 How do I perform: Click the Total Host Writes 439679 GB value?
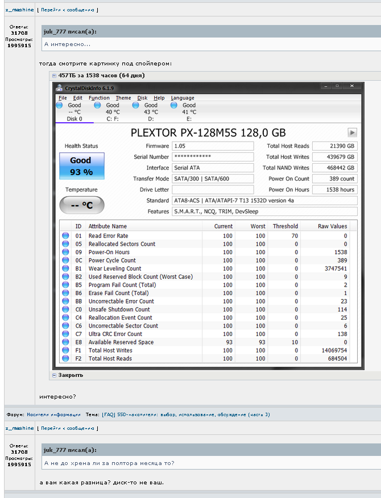coord(335,157)
